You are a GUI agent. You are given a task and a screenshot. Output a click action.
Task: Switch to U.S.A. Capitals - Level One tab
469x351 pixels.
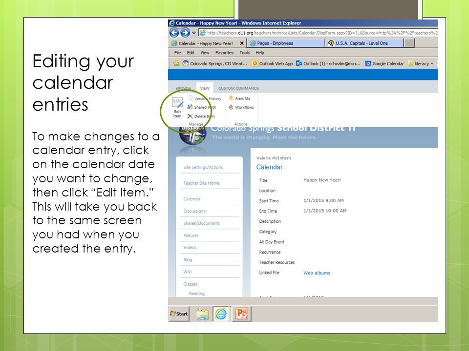pos(364,43)
